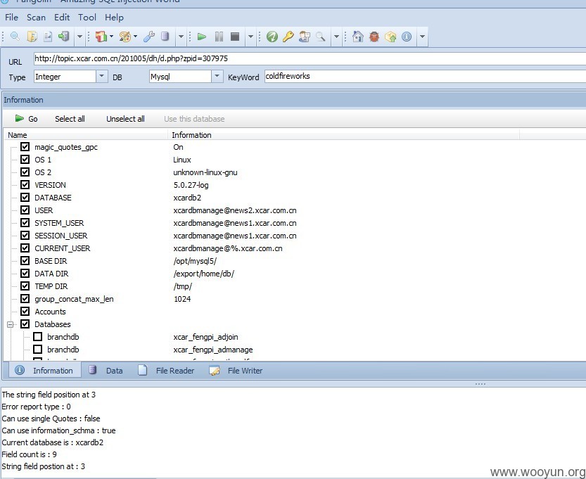This screenshot has height=479, width=586.
Task: Uncheck the USER checkbox
Action: tap(25, 210)
